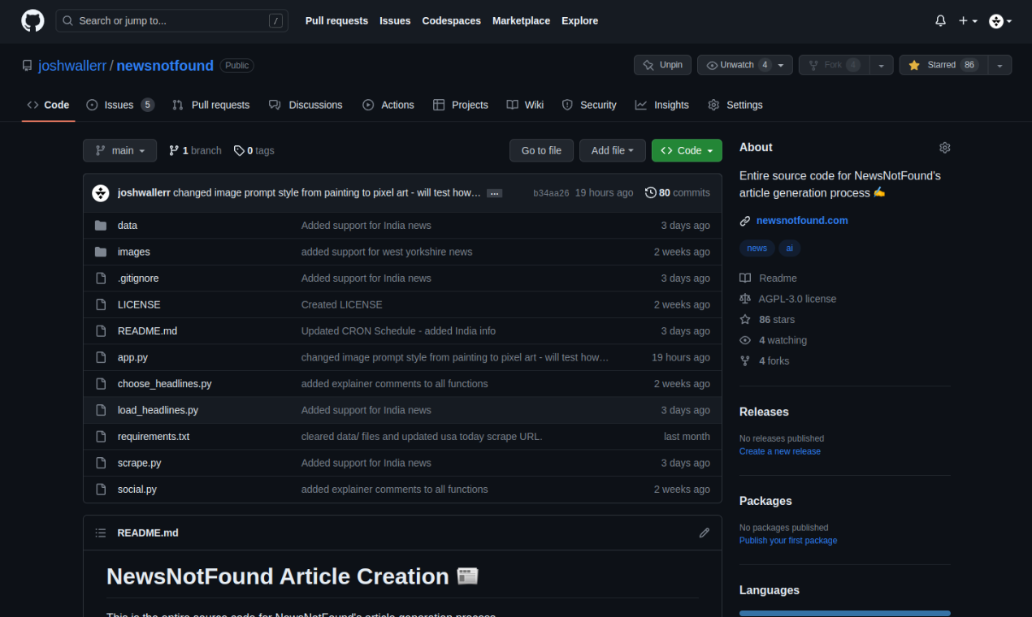Viewport: 1032px width, 617px height.
Task: Open the Insights tab
Action: pos(662,105)
